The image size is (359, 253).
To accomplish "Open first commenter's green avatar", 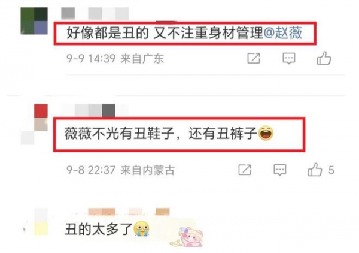I will (34, 21).
